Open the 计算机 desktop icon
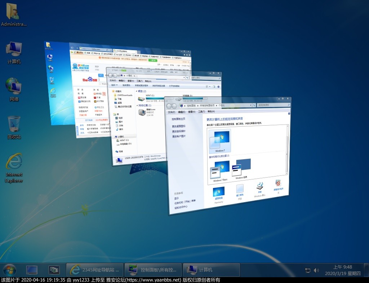This screenshot has height=283, width=369. point(14,53)
